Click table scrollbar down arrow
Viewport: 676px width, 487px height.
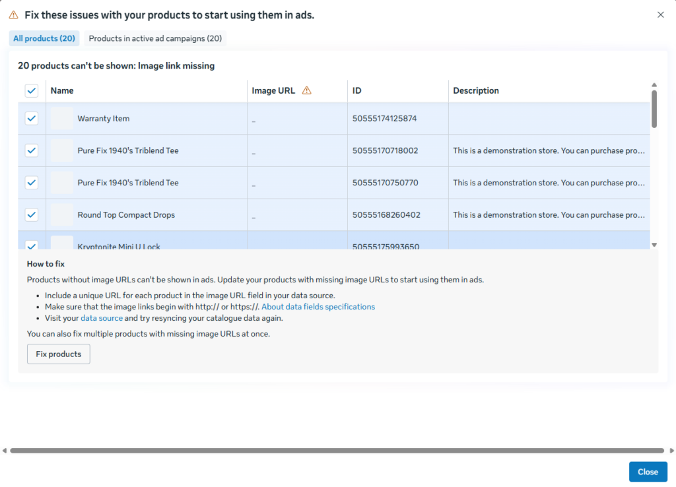coord(654,245)
